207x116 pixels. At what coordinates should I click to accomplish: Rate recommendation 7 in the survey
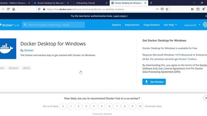117,106
